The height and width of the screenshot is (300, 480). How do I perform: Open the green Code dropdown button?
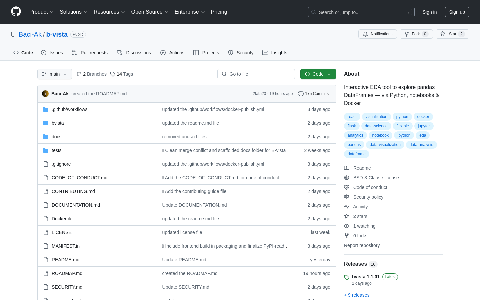[318, 74]
